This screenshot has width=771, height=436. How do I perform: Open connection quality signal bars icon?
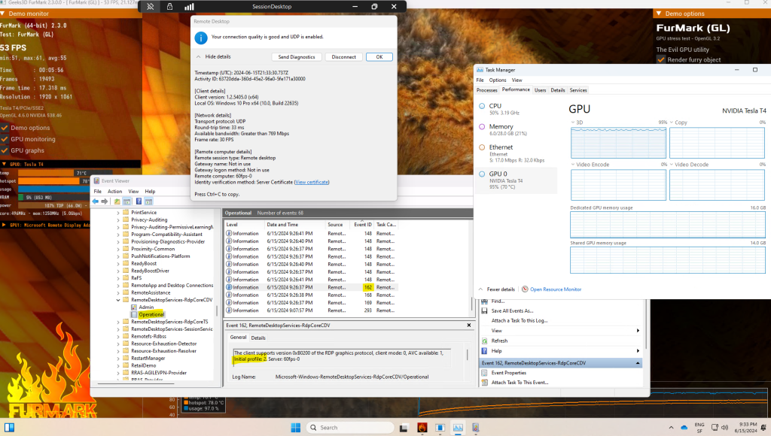tap(189, 6)
